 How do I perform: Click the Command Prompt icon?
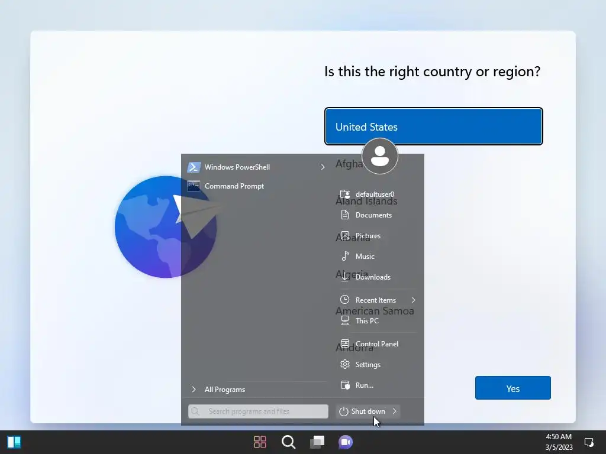pyautogui.click(x=194, y=186)
